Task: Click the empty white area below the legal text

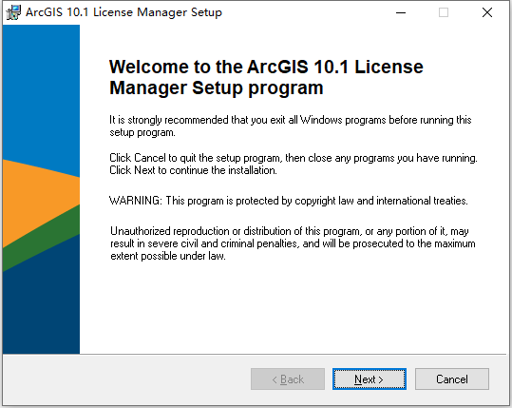Action: click(x=293, y=307)
